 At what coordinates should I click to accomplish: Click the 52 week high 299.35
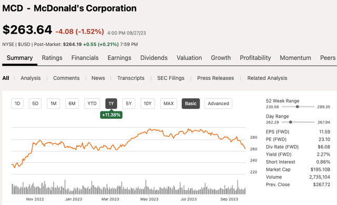(324, 107)
